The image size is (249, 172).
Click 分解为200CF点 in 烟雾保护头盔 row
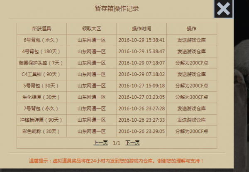pyautogui.click(x=192, y=63)
